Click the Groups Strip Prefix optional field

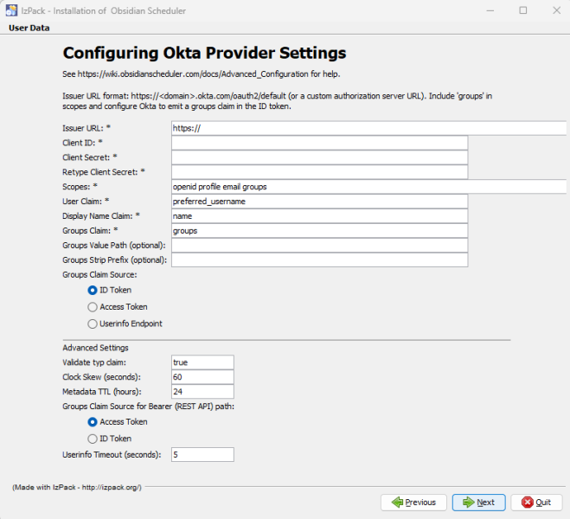coord(319,259)
